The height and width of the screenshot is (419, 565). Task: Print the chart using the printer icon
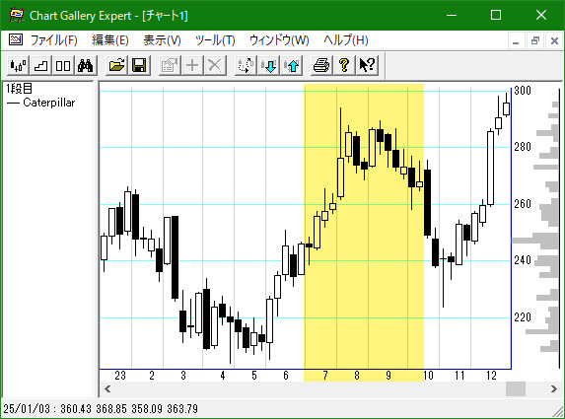click(321, 66)
